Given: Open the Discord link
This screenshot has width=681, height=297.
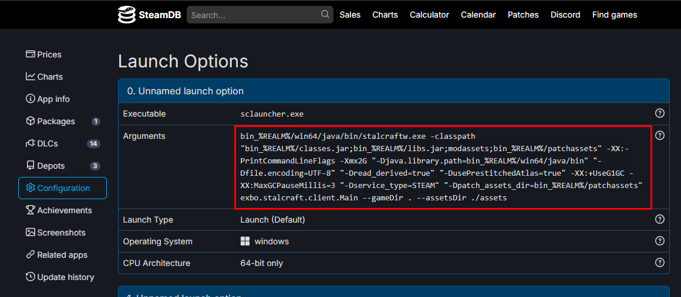Looking at the screenshot, I should 565,15.
